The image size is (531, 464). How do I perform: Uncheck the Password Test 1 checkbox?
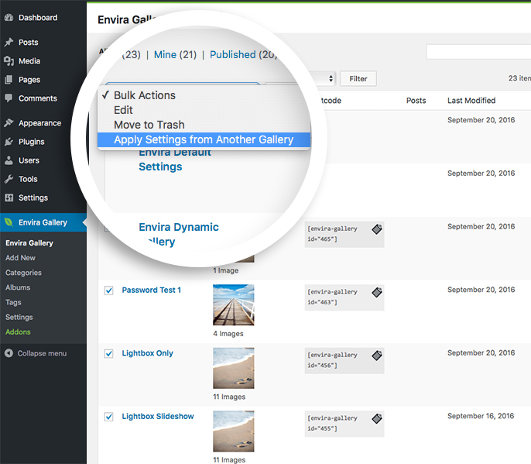click(108, 290)
